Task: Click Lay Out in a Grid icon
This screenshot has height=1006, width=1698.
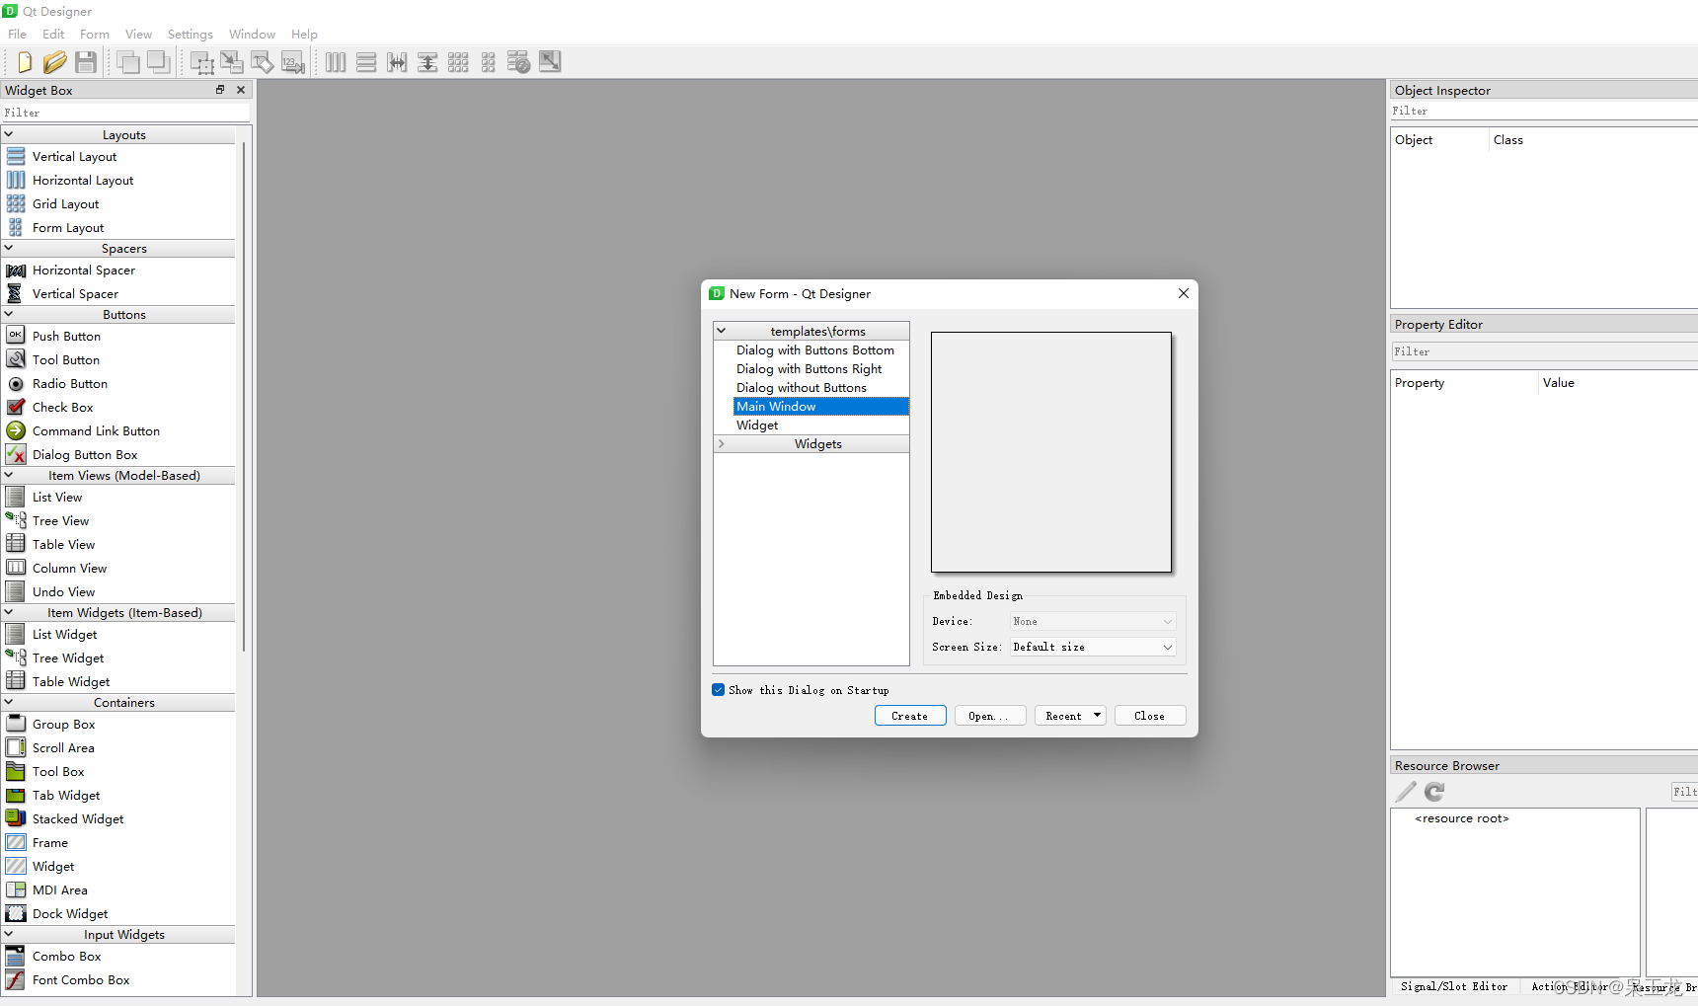Action: [458, 62]
